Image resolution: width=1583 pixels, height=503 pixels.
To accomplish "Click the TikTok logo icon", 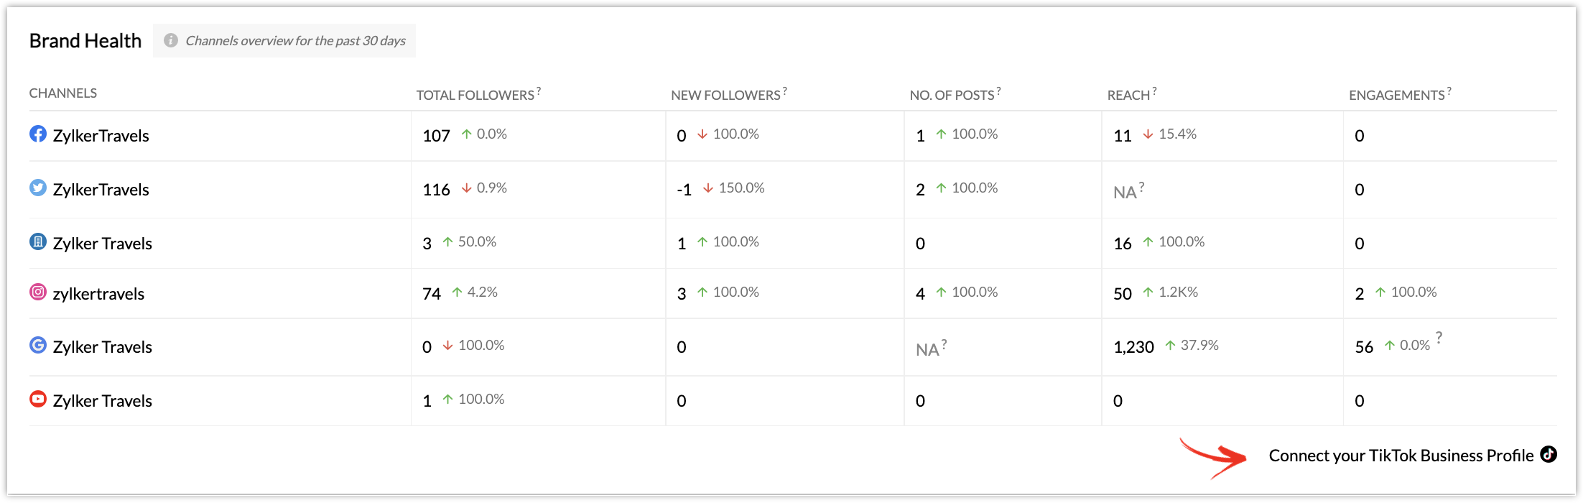I will [1549, 454].
